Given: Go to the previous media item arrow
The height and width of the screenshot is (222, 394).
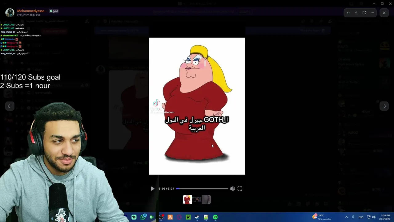Looking at the screenshot, I should click(x=10, y=106).
